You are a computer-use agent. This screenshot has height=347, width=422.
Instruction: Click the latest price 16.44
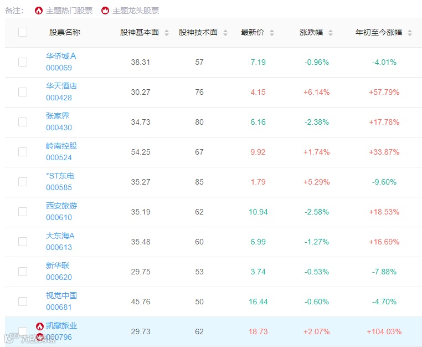pyautogui.click(x=258, y=302)
